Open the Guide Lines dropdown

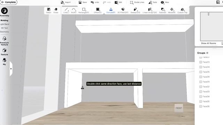[x=137, y=2]
